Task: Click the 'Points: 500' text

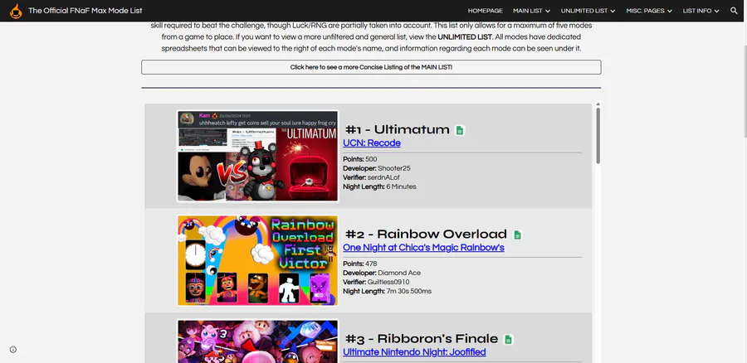Action: 359,159
